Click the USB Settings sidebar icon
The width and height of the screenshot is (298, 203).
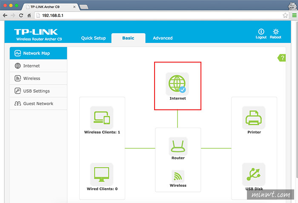pos(18,91)
